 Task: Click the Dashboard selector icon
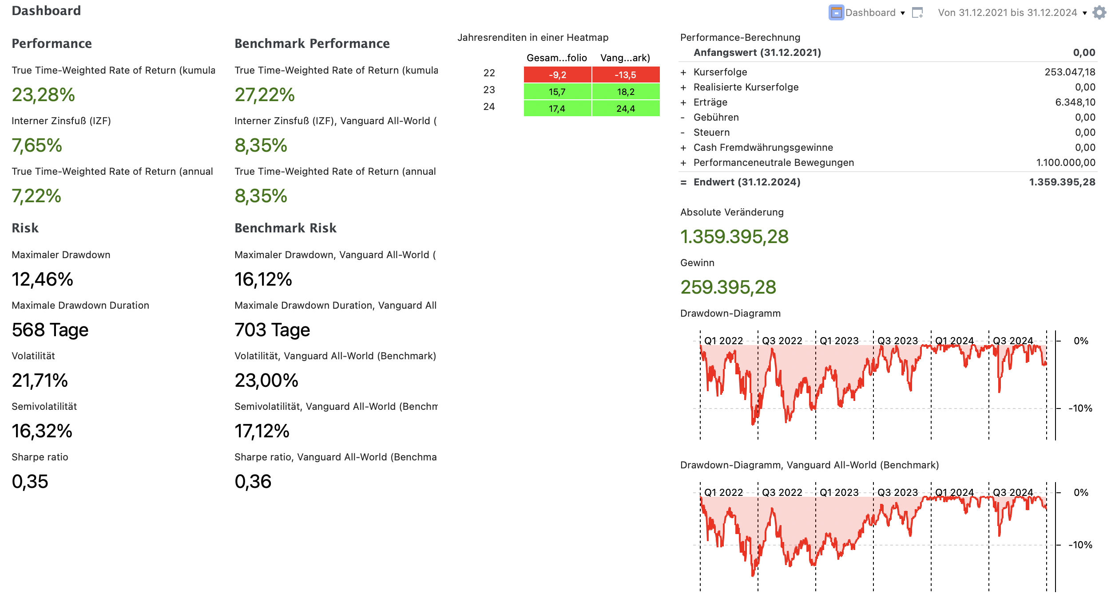click(836, 12)
